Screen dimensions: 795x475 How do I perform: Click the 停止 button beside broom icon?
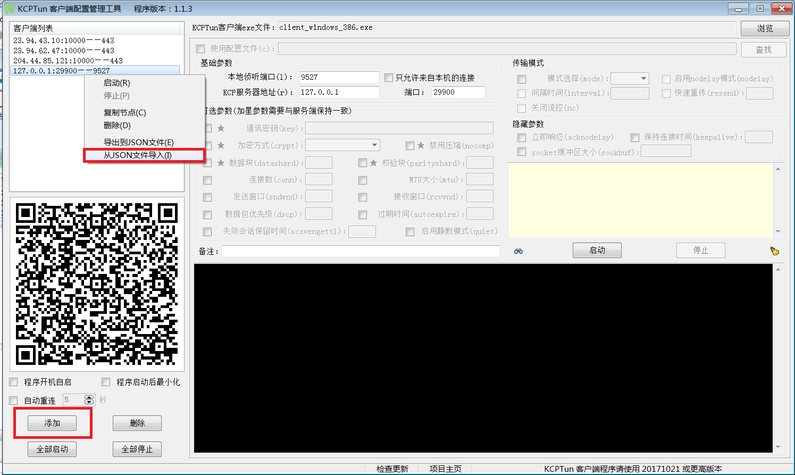coord(701,251)
